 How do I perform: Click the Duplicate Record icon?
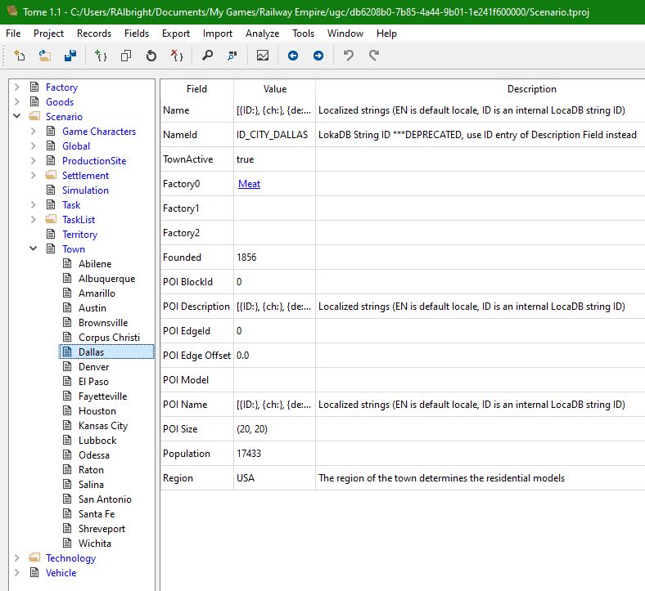coord(126,56)
